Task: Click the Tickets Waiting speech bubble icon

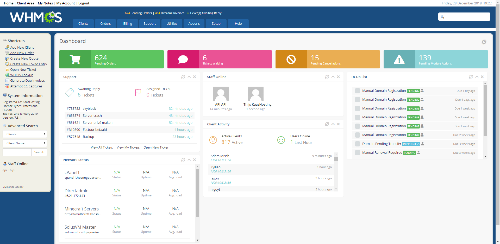Action: click(x=183, y=59)
